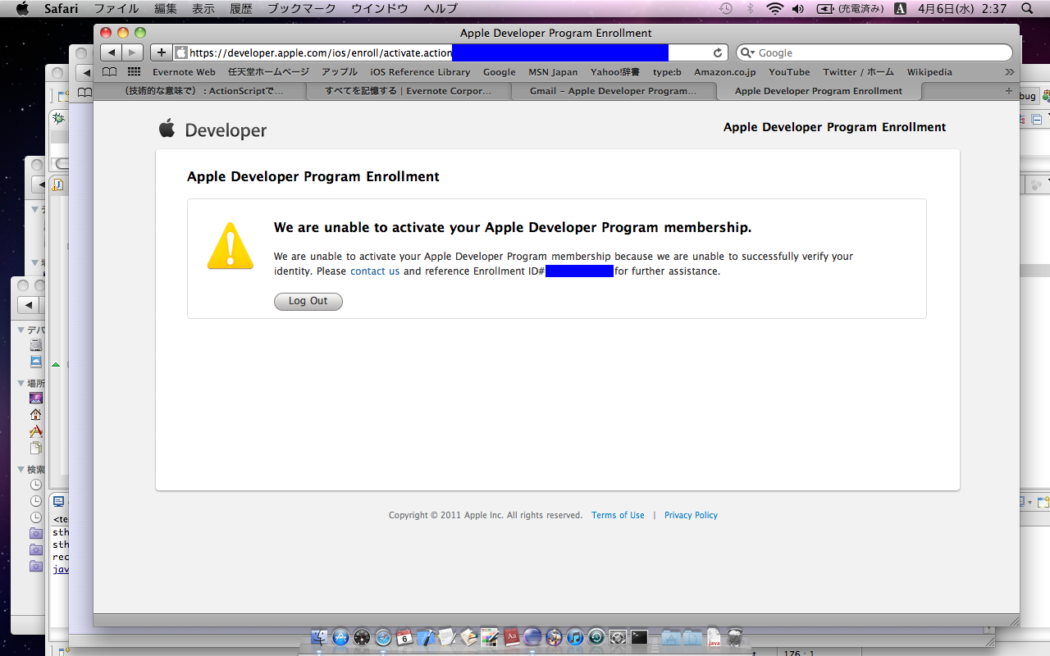The height and width of the screenshot is (656, 1050).
Task: Open the iOS Reference Library bookmark
Action: coord(420,72)
